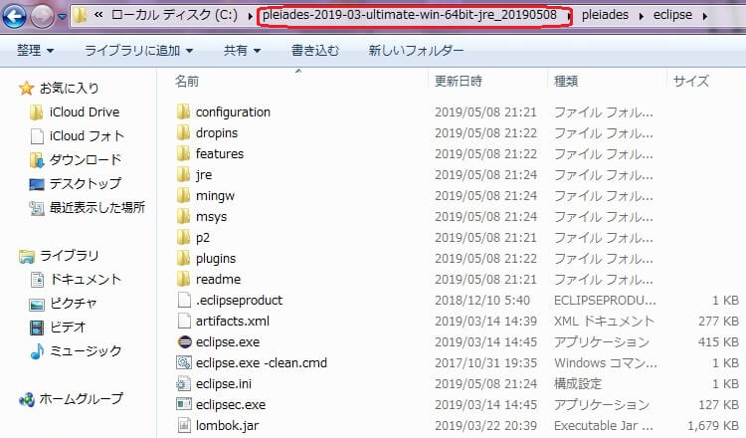Expand the arrow after pleiades breadcrumb
The width and height of the screenshot is (746, 438).
pyautogui.click(x=641, y=16)
